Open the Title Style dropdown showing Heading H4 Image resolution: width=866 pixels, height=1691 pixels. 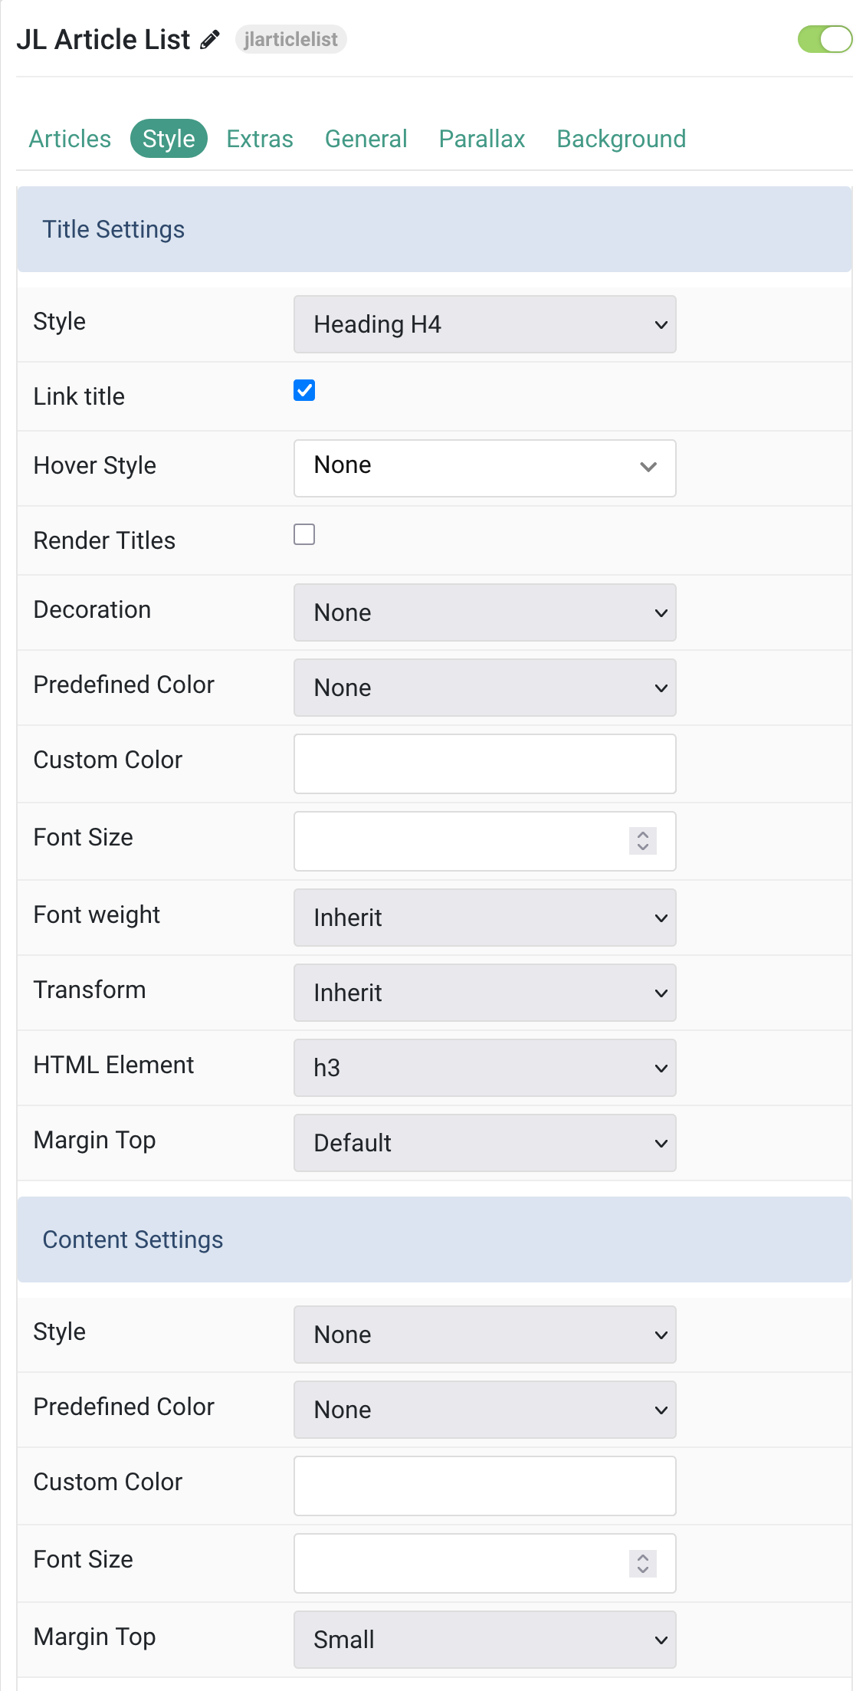pos(484,324)
